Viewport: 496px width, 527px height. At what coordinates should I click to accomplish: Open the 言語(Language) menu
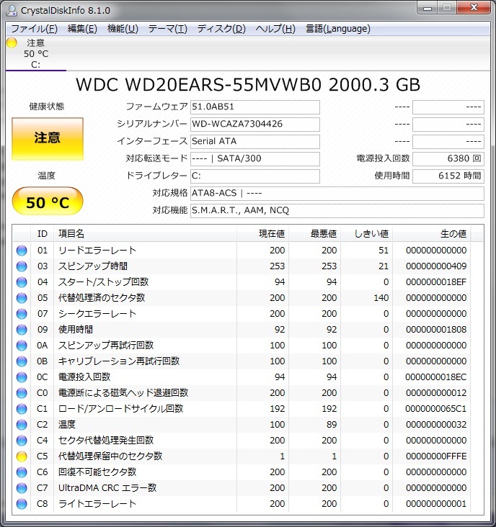(338, 29)
